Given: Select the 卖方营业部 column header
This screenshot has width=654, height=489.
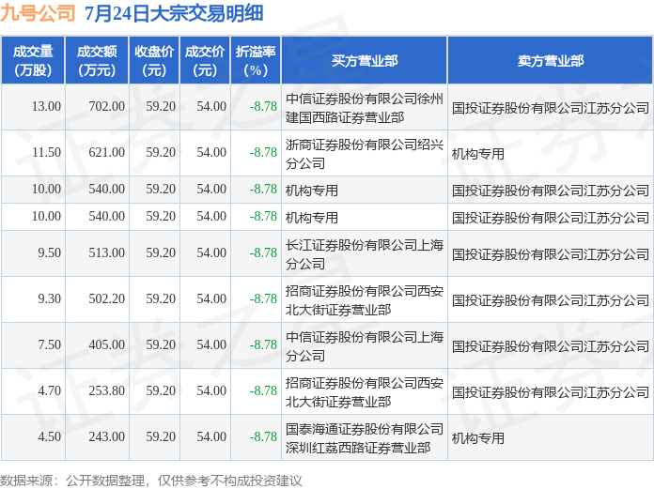Looking at the screenshot, I should (x=551, y=61).
